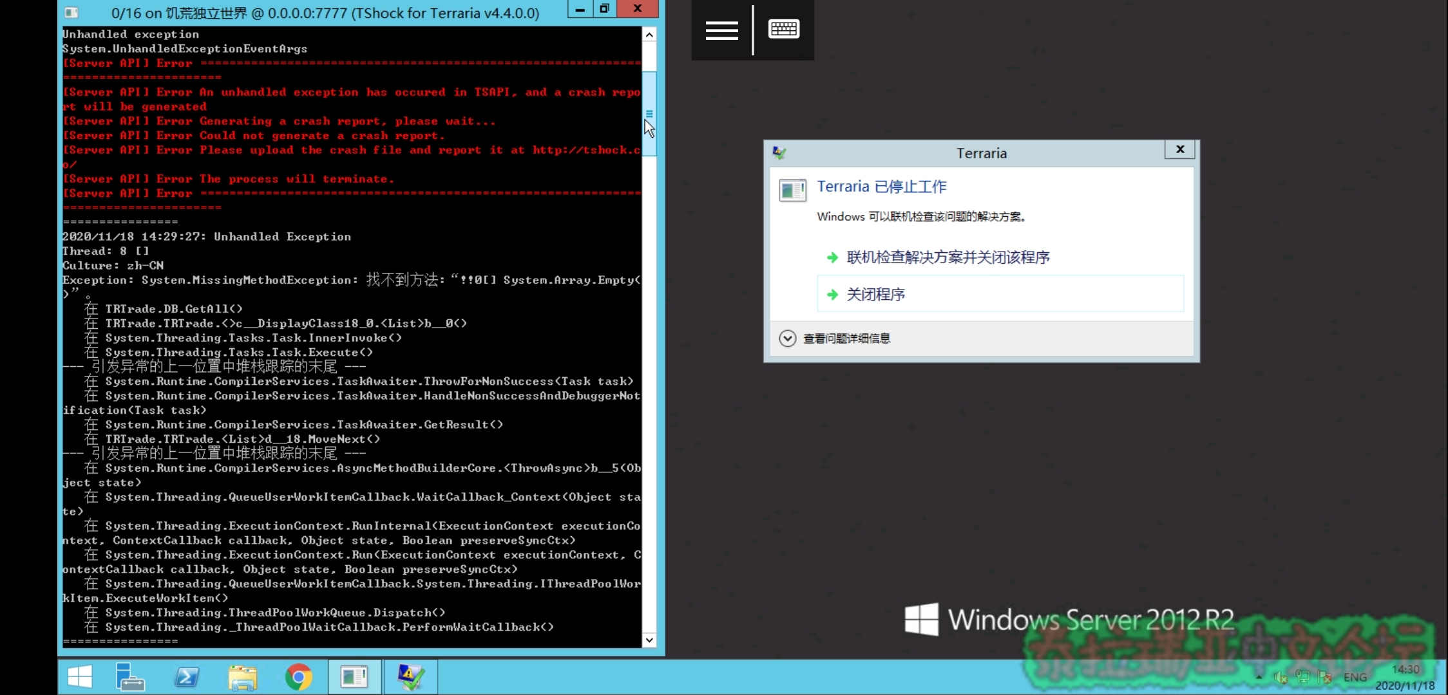
Task: Click the application icon beside 'Terraria 已停止工作'
Action: click(x=792, y=190)
